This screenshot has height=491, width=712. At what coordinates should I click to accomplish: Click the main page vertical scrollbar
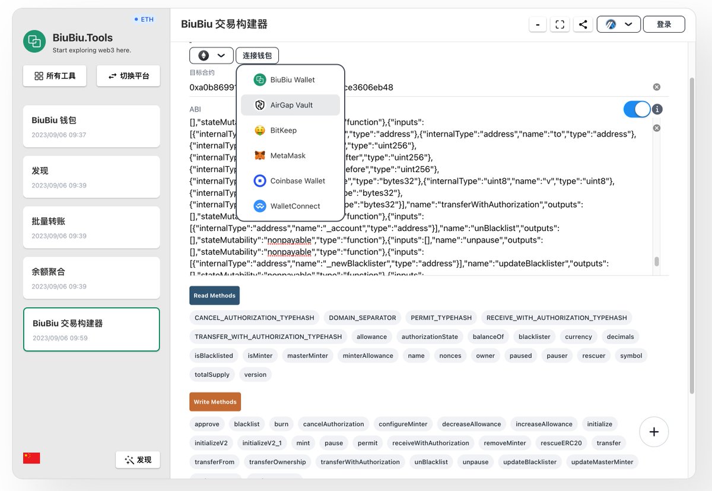coord(692,235)
